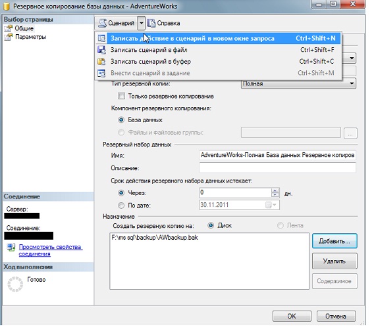Choose Внести сценарий в задание
The width and height of the screenshot is (374, 331).
point(218,73)
